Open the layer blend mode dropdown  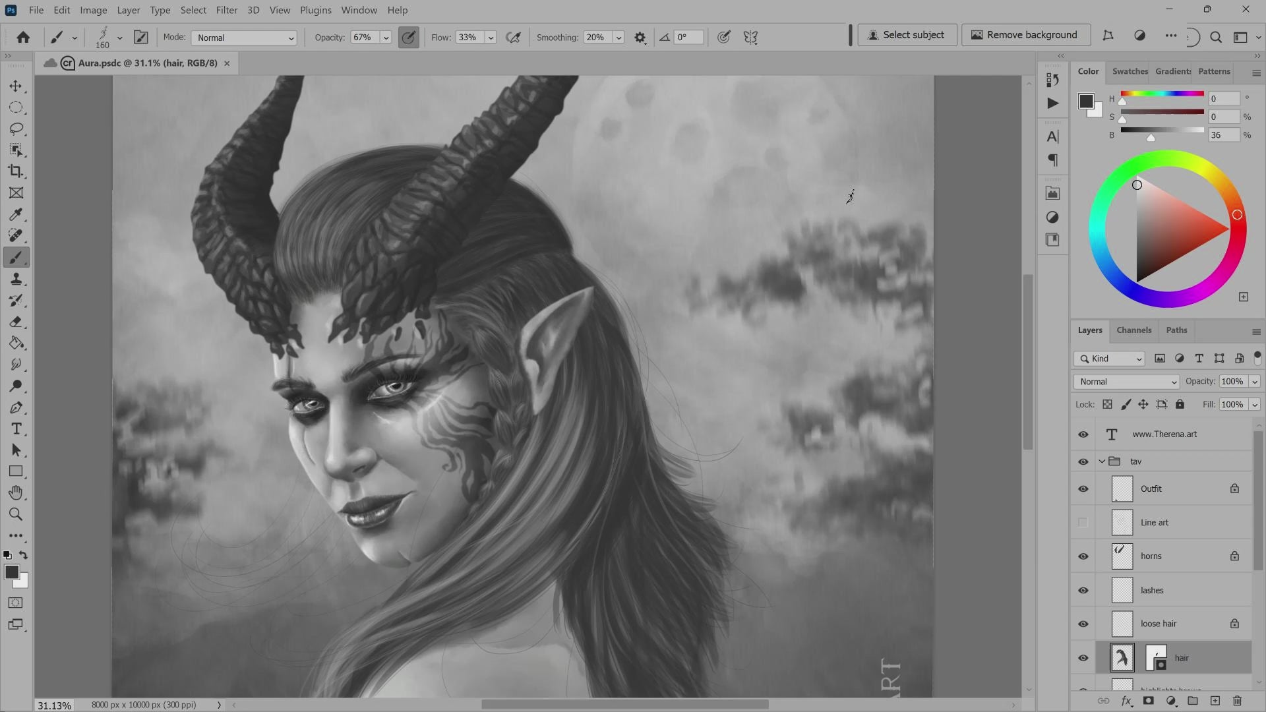[x=1126, y=382]
